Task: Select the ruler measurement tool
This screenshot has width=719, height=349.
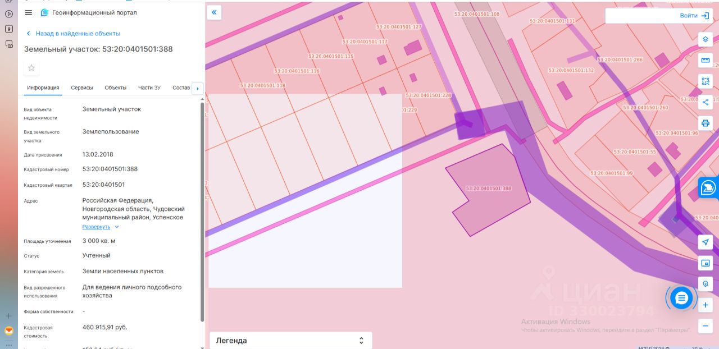Action: coord(706,60)
